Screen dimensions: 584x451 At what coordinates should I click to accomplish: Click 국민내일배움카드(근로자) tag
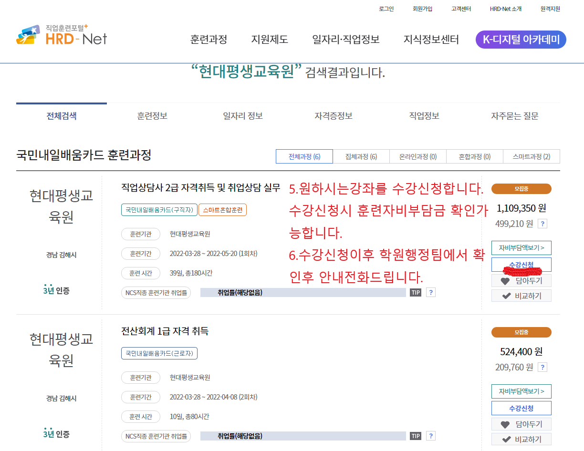coord(159,353)
